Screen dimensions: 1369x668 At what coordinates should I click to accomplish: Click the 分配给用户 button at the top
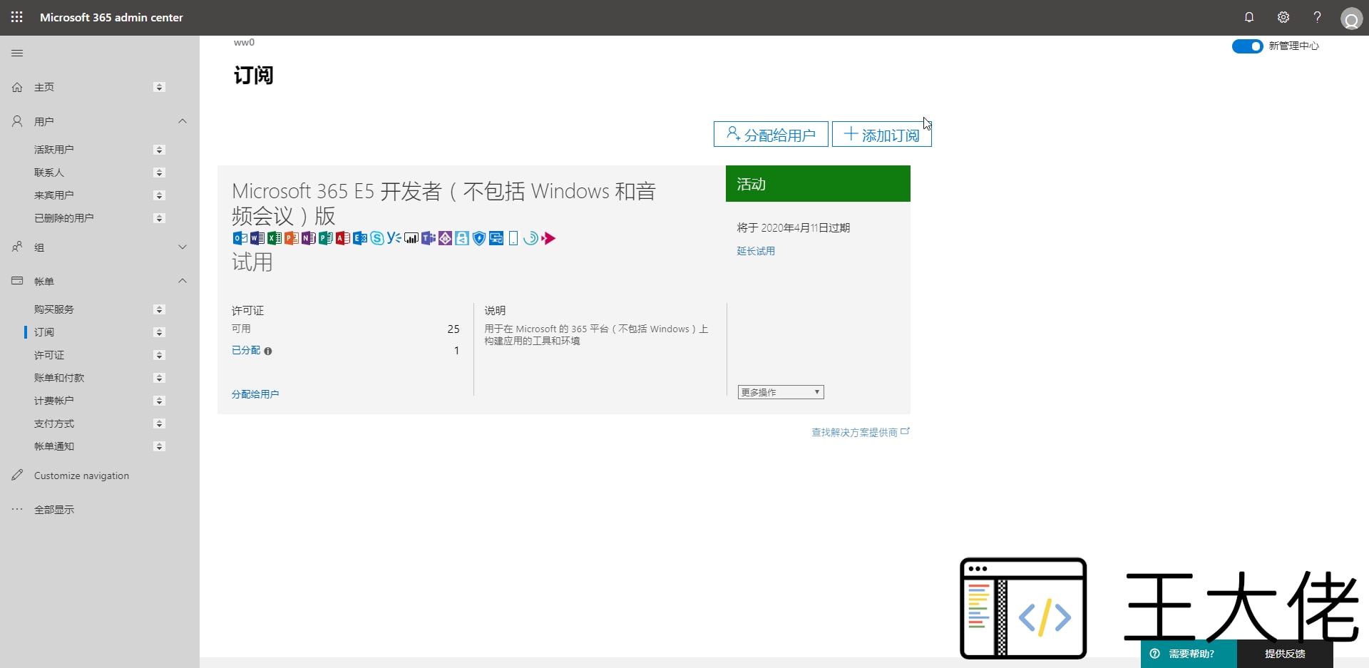click(x=771, y=135)
